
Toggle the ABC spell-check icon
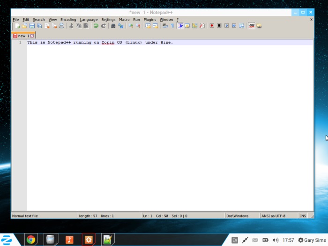(252, 25)
